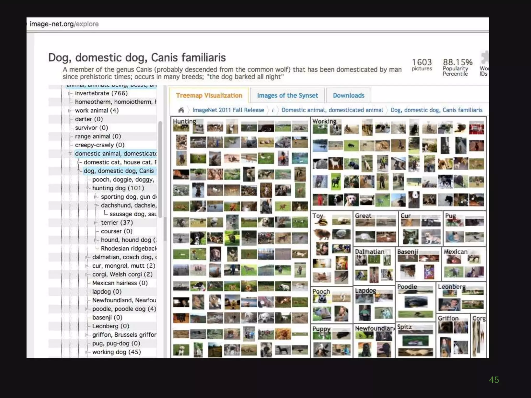This screenshot has width=531, height=398.
Task: Select Leonberg (0) tree item
Action: coord(111,326)
